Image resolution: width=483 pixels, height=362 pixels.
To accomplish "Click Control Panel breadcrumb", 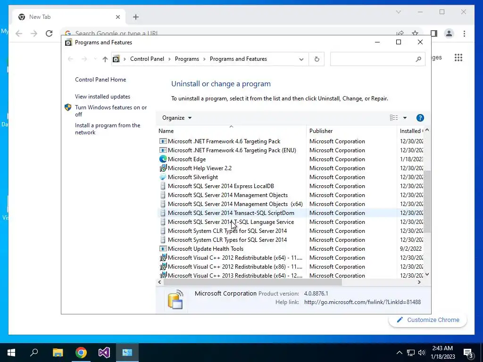I will pyautogui.click(x=147, y=59).
